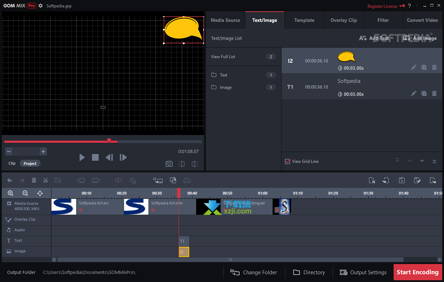Delete the I2 image item

[x=434, y=67]
